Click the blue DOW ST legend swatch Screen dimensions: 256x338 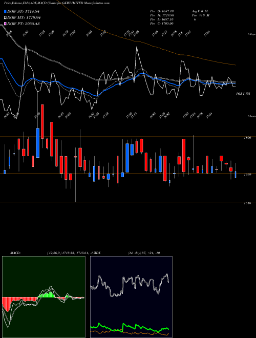[x=6, y=11]
